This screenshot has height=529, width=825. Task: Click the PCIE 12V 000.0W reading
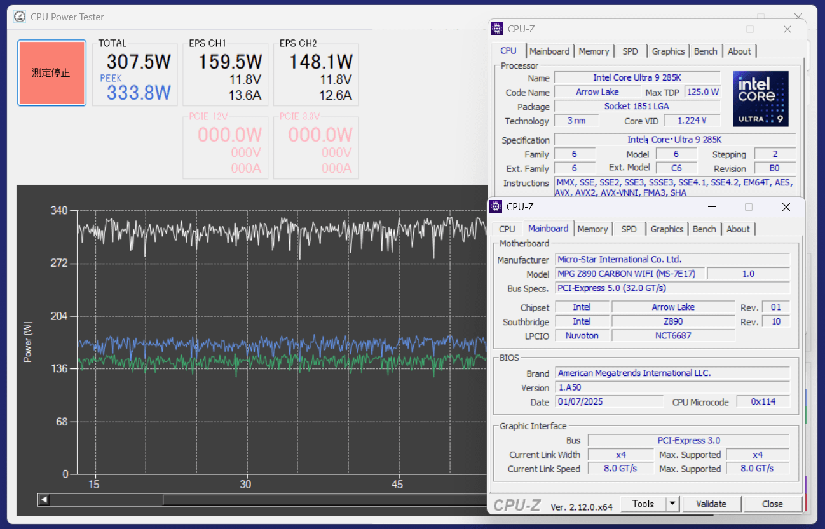point(230,135)
